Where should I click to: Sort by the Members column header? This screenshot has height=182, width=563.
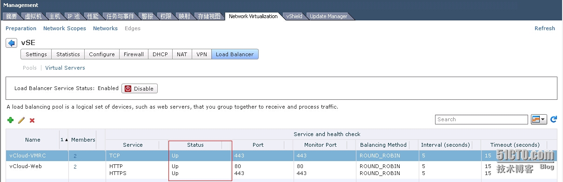(x=83, y=140)
